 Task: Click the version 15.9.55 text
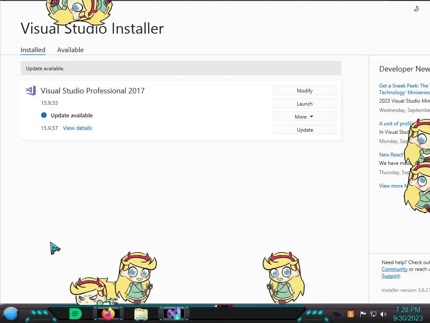[50, 103]
